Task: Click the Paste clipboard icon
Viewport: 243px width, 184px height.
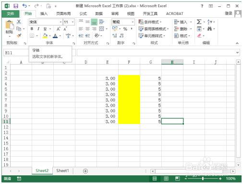Action: pos(10,25)
